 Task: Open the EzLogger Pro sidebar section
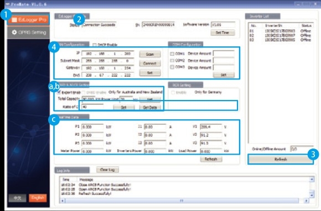(29, 20)
